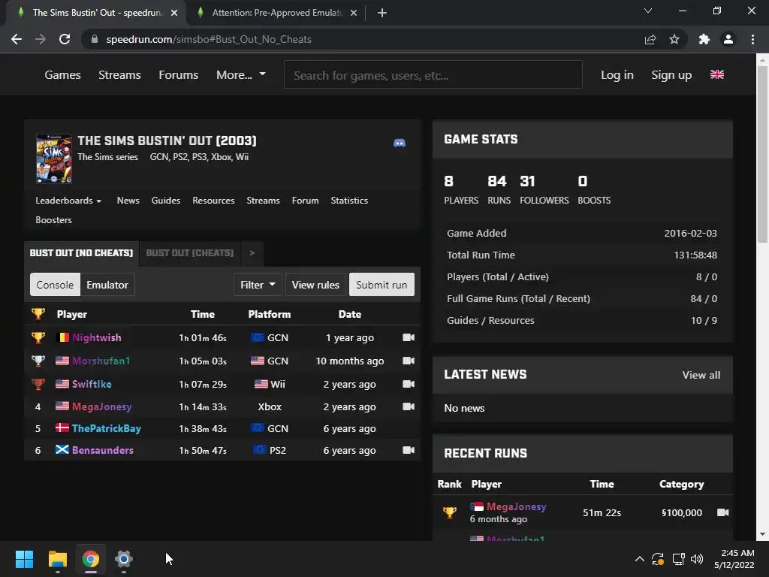The image size is (769, 577).
Task: Play video for Nightwish's run
Action: coord(408,337)
